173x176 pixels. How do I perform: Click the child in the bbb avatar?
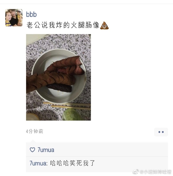coord(20,17)
